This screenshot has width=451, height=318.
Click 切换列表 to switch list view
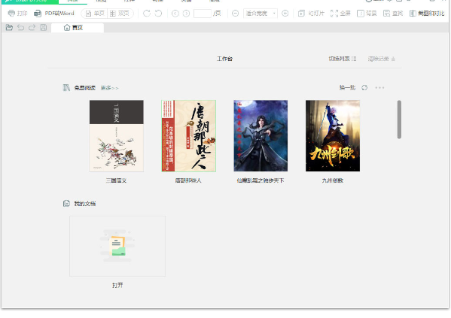(x=343, y=59)
